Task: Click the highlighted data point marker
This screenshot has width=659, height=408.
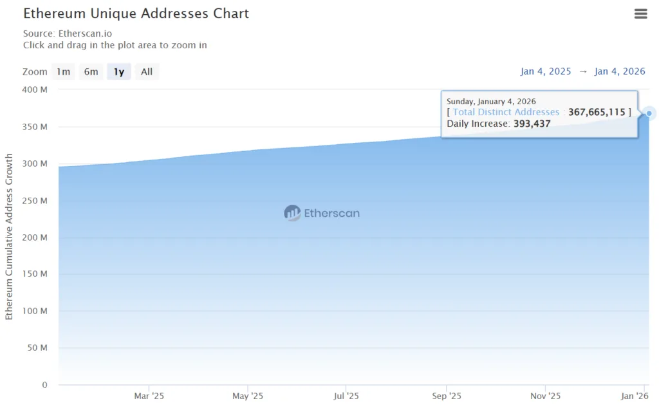Action: (x=648, y=113)
